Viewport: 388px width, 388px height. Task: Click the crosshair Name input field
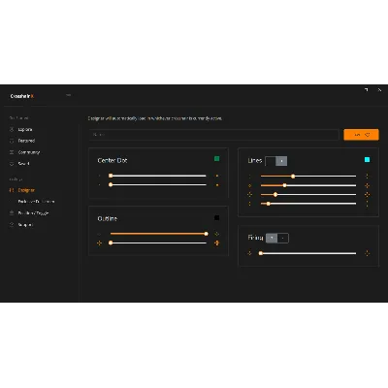click(x=213, y=135)
